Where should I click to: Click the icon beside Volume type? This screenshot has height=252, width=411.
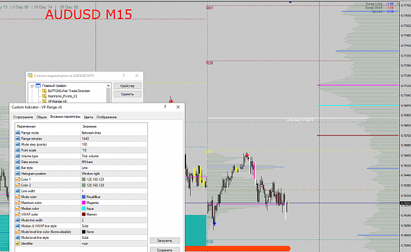pyautogui.click(x=18, y=156)
